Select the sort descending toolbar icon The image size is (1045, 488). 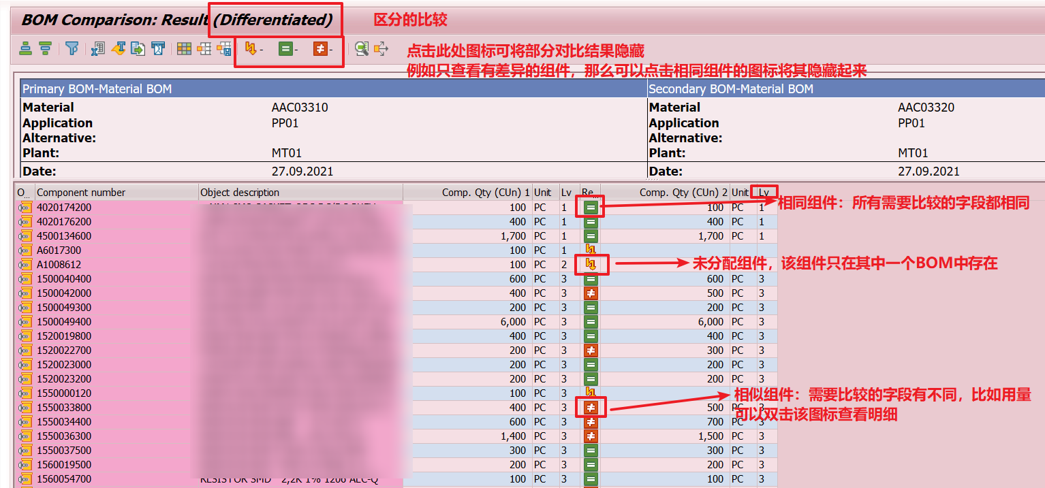tap(46, 49)
